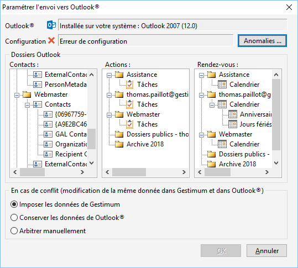Select Tâches icon under Webmaster in Actions
The height and width of the screenshot is (268, 298).
point(129,124)
